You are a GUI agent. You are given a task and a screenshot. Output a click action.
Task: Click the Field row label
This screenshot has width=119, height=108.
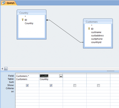tap(11, 76)
